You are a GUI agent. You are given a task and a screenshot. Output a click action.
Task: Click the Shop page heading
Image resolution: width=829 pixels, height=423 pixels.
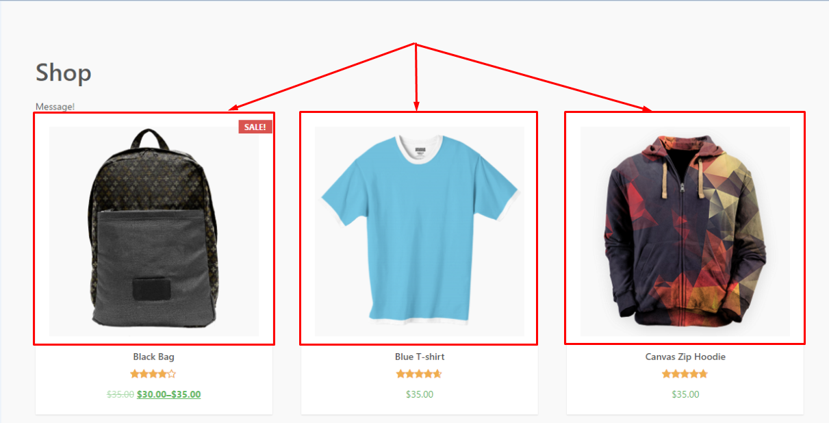pyautogui.click(x=64, y=73)
